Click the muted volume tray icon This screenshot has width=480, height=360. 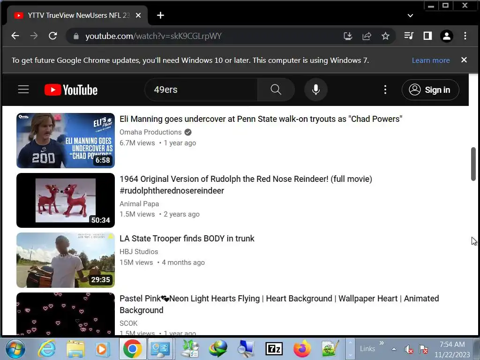(409, 349)
